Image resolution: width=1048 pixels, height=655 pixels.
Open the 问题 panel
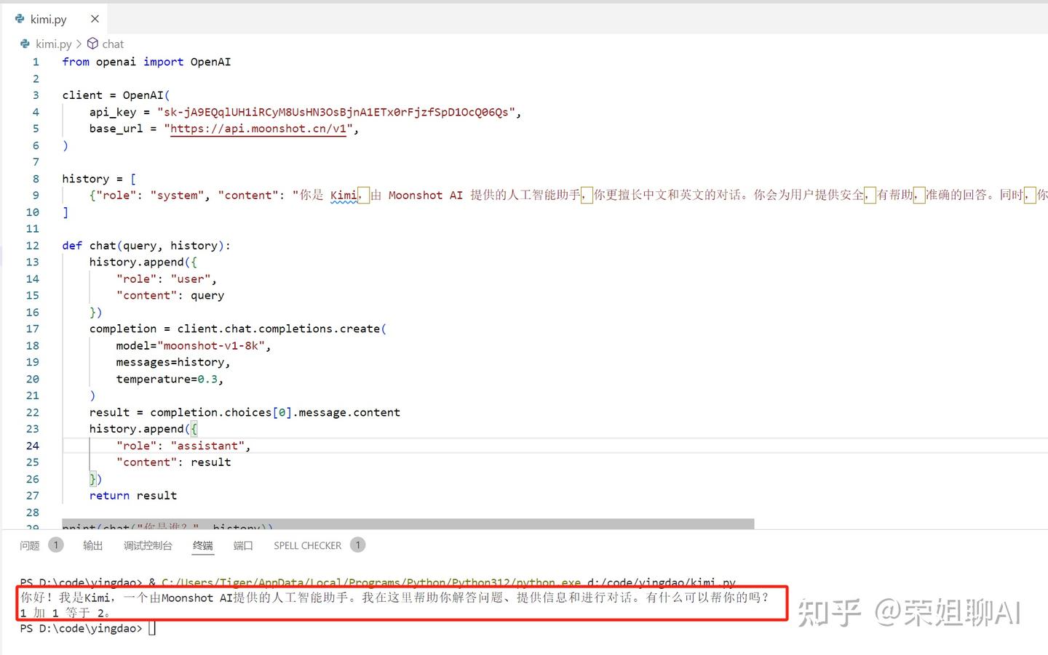29,545
